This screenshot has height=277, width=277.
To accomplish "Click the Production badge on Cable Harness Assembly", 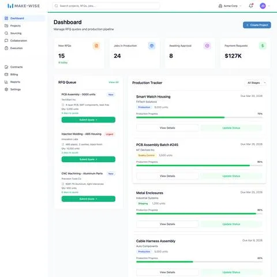I will click(144, 252).
